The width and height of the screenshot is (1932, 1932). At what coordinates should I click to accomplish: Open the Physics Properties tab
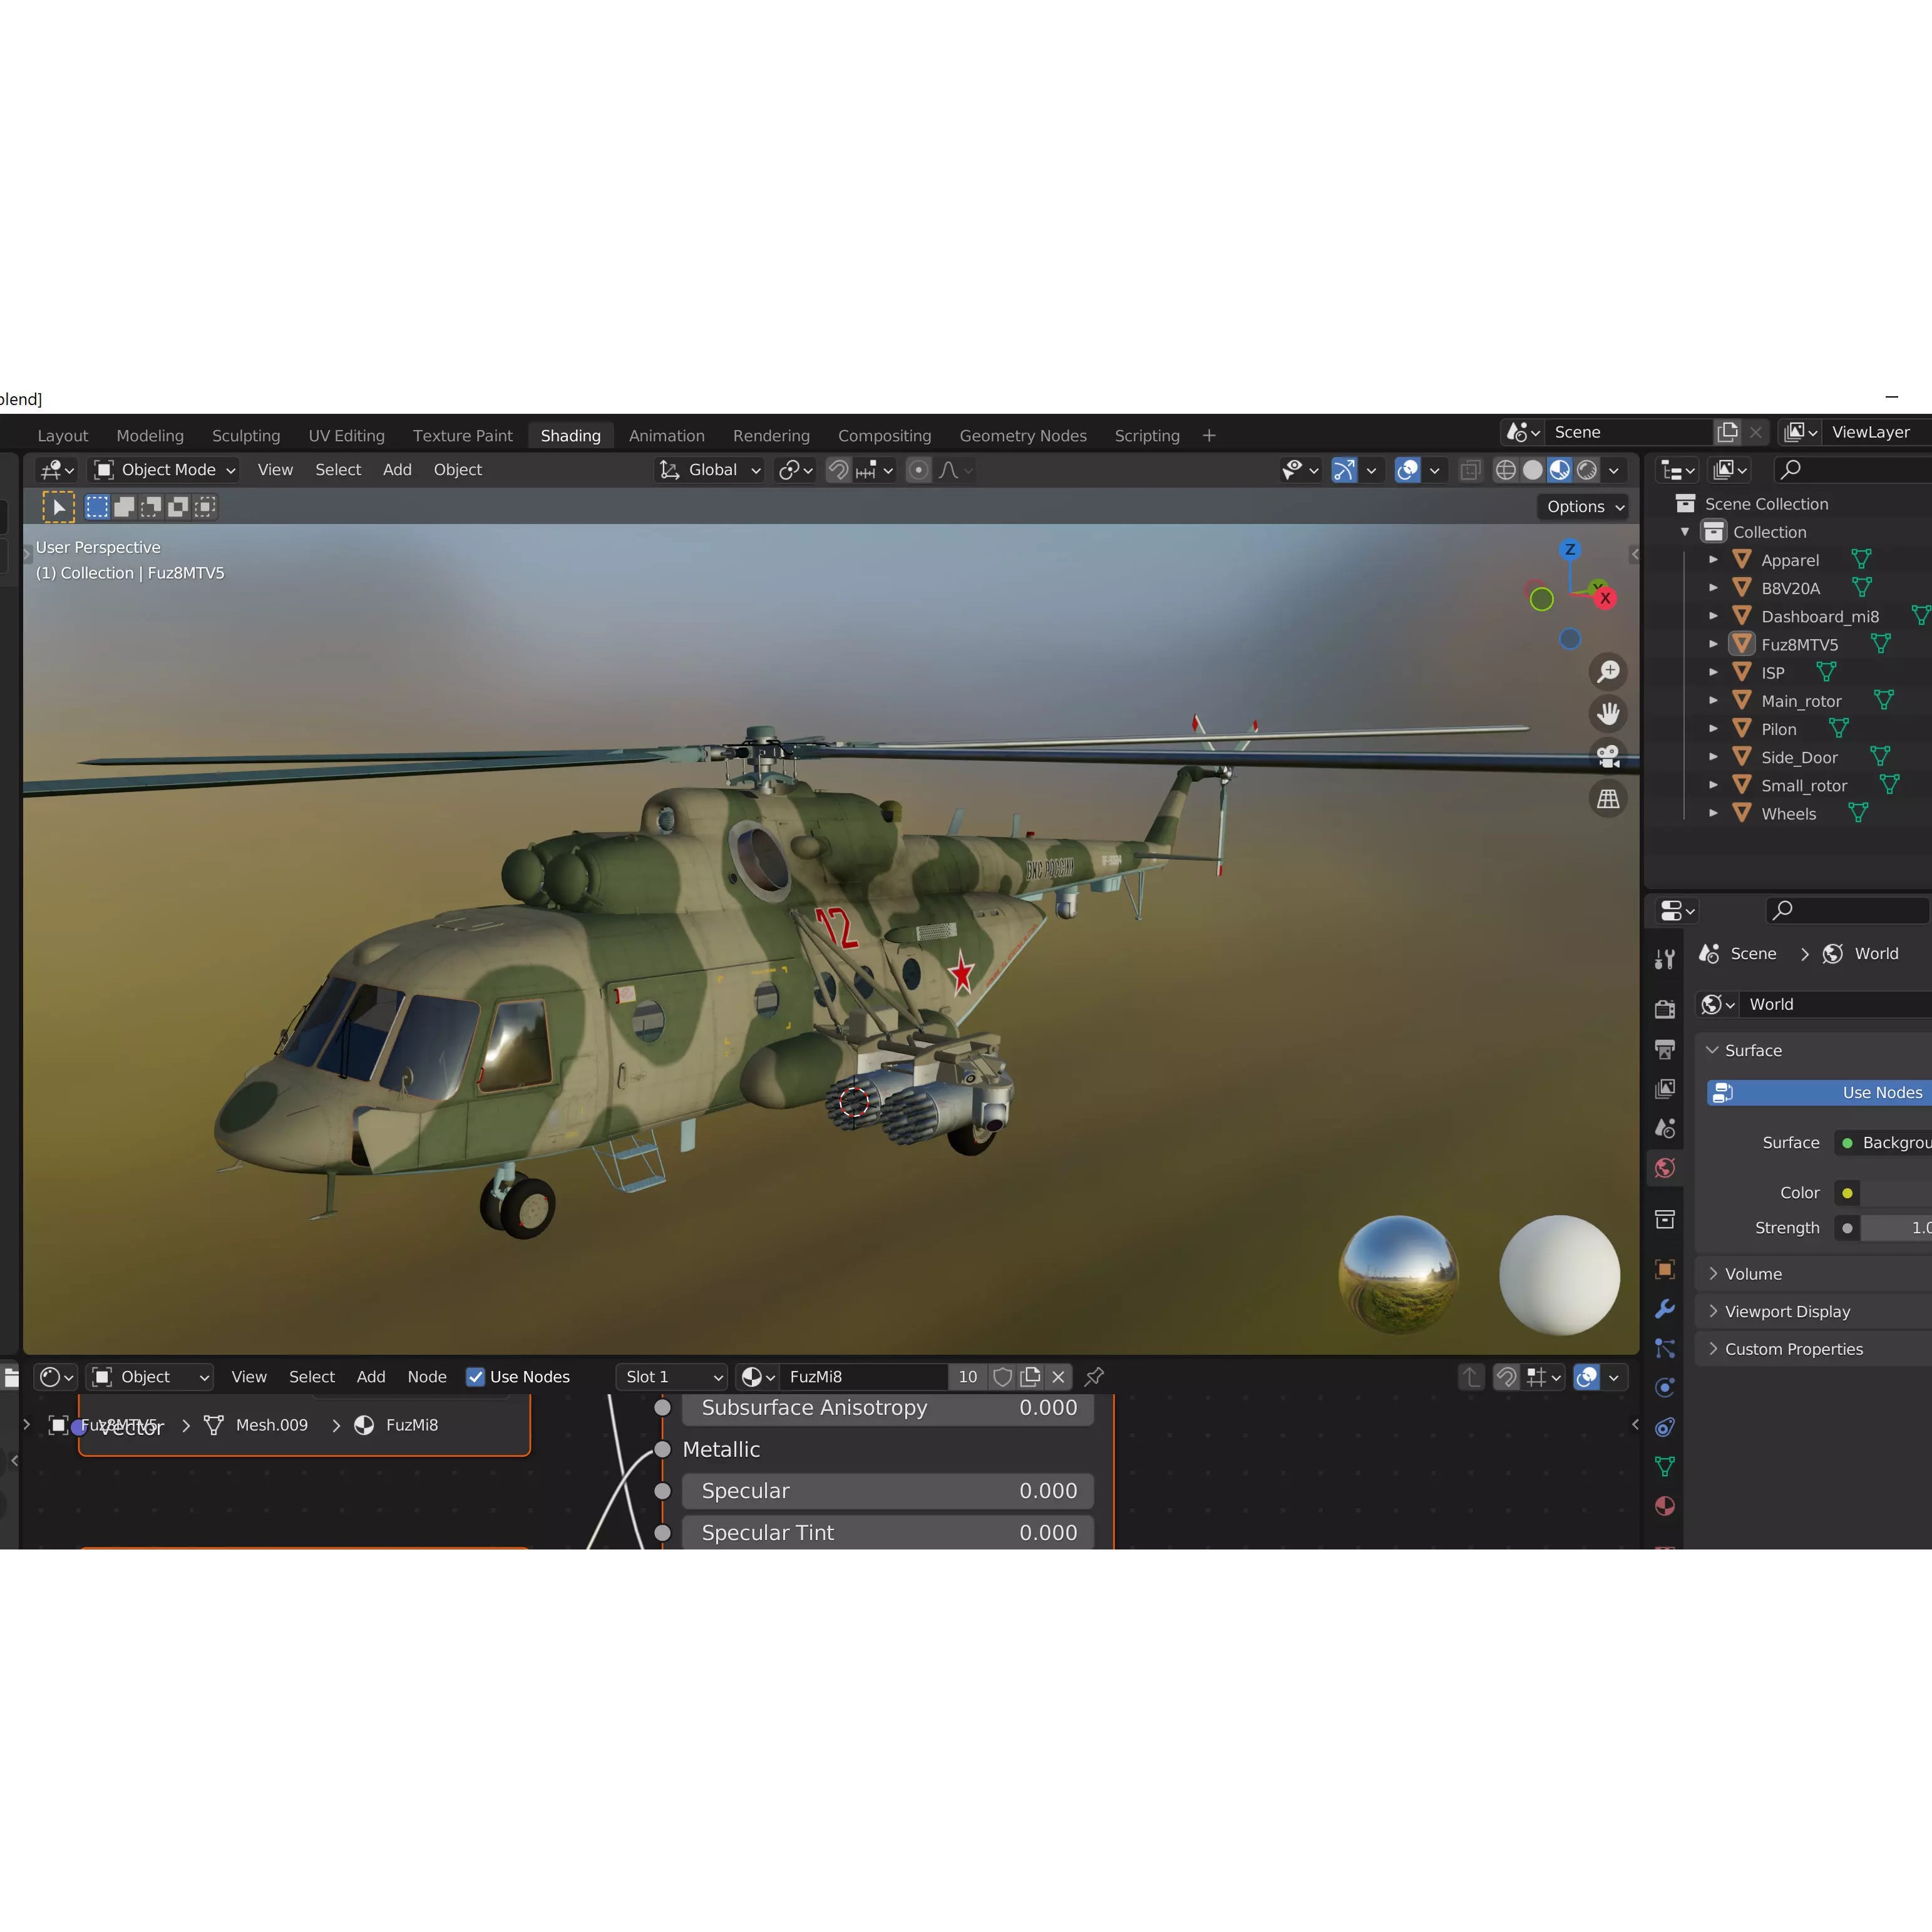click(1666, 1388)
